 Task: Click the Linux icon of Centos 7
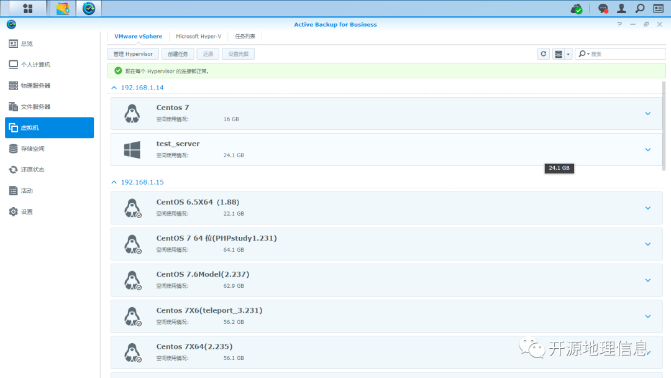(132, 113)
